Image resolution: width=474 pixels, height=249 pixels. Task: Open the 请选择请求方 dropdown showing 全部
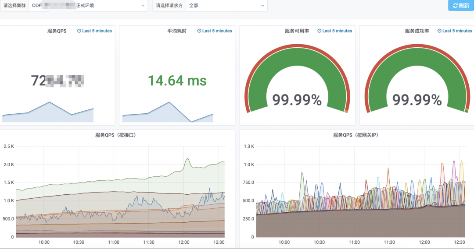click(226, 5)
